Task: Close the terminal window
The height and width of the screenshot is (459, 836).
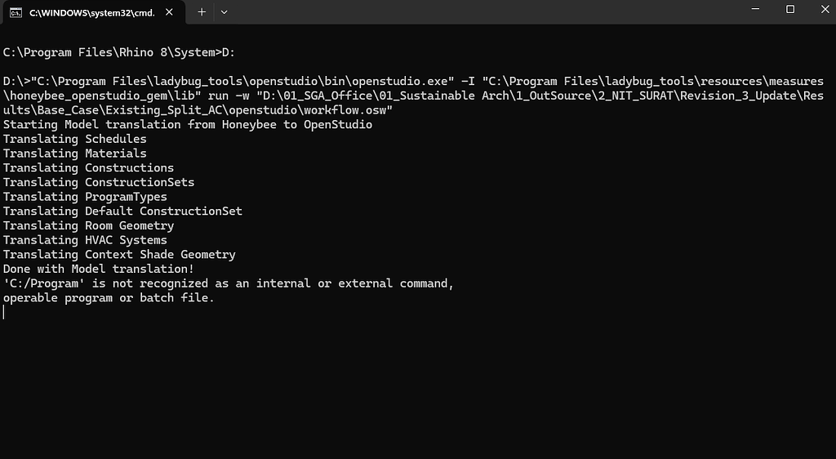Action: tap(825, 9)
